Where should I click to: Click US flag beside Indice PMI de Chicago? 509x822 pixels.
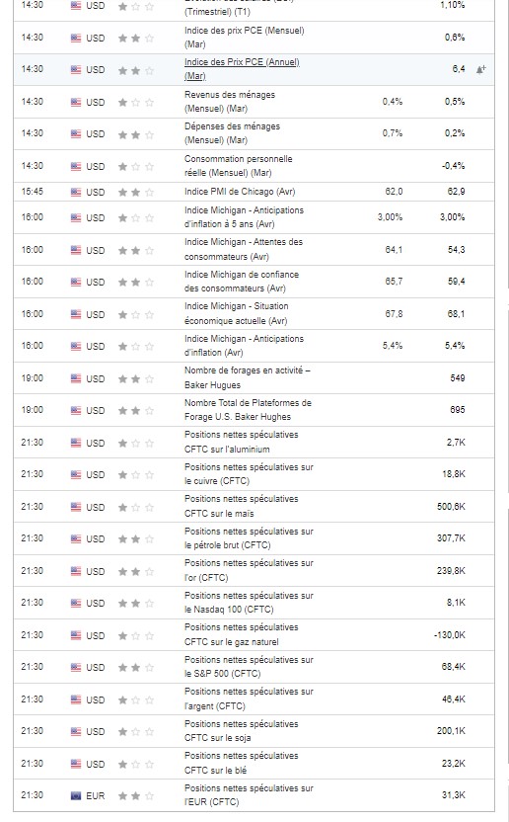[x=76, y=192]
